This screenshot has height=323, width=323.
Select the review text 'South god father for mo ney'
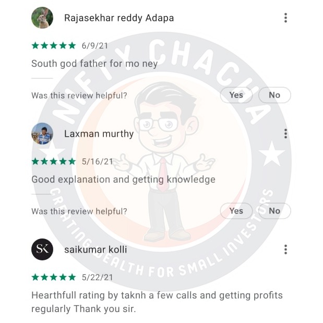94,64
